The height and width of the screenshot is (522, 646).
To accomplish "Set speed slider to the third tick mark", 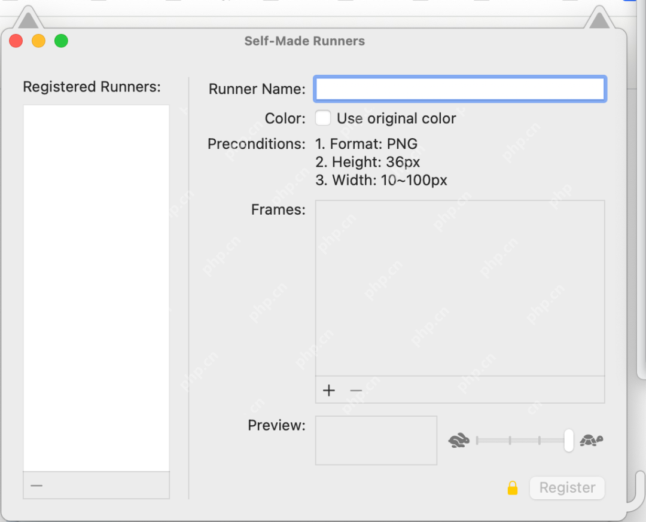I will (540, 441).
